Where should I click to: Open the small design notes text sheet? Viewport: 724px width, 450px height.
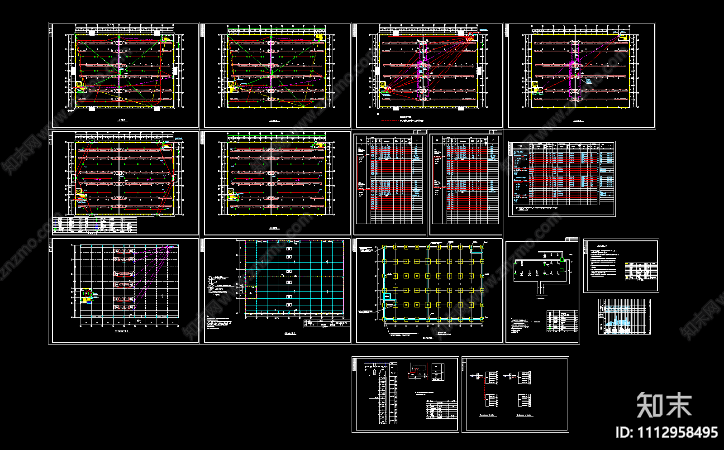(621, 266)
